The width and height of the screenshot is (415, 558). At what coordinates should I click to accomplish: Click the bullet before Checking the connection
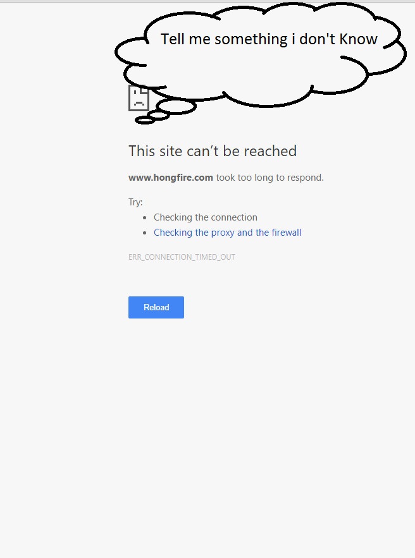point(145,217)
